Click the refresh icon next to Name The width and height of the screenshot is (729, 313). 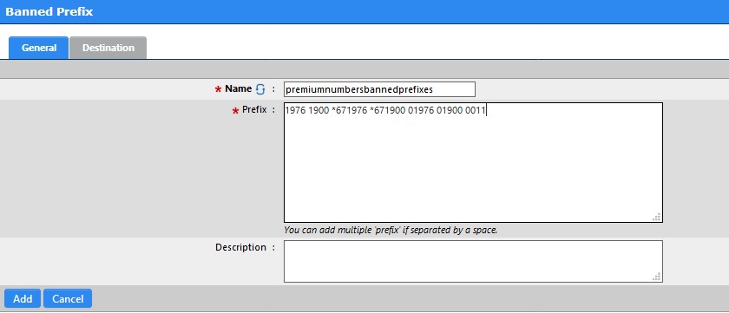pyautogui.click(x=260, y=89)
